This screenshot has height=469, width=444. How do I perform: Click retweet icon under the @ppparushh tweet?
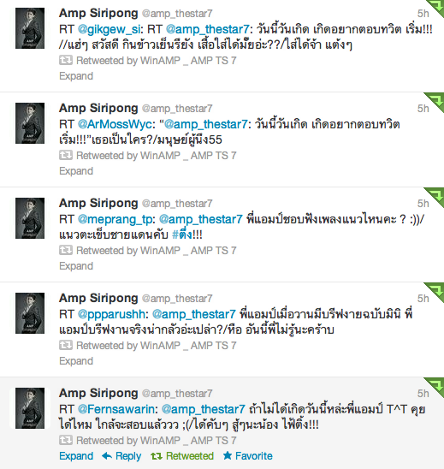coord(66,345)
